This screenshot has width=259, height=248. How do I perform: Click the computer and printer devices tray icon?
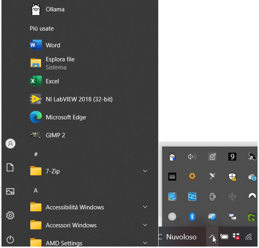pyautogui.click(x=232, y=217)
